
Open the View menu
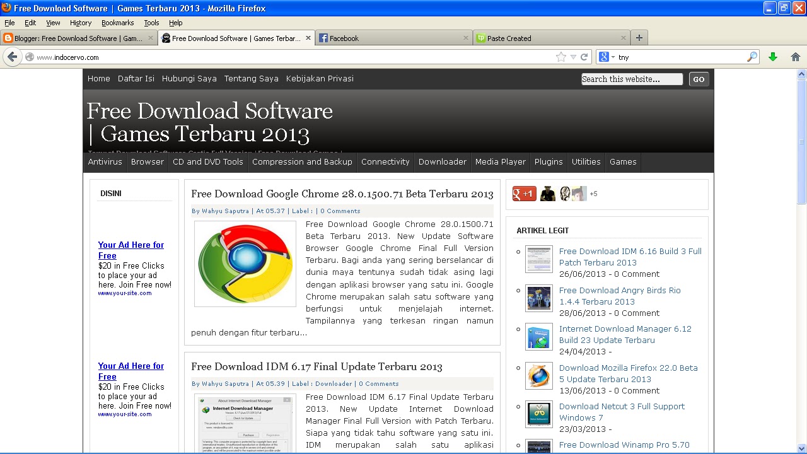point(53,23)
